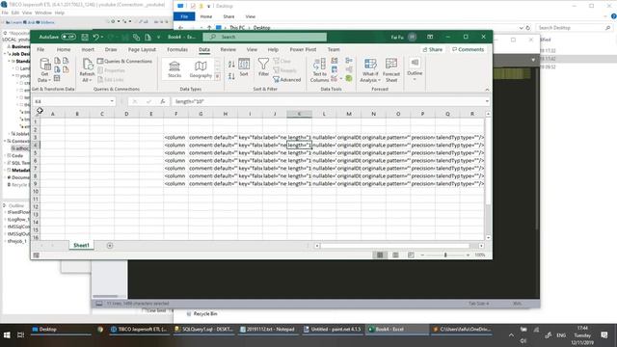Switch to the Review ribbon tab
This screenshot has width=617, height=347.
click(228, 49)
